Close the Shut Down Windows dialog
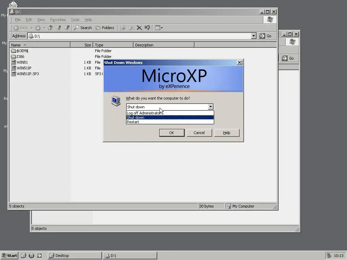Image resolution: width=347 pixels, height=260 pixels. click(x=240, y=63)
